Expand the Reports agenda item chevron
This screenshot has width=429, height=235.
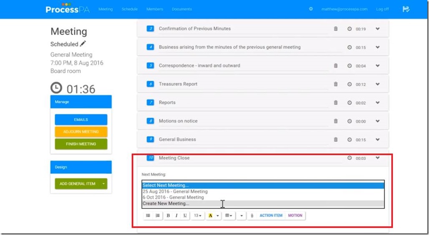click(377, 102)
